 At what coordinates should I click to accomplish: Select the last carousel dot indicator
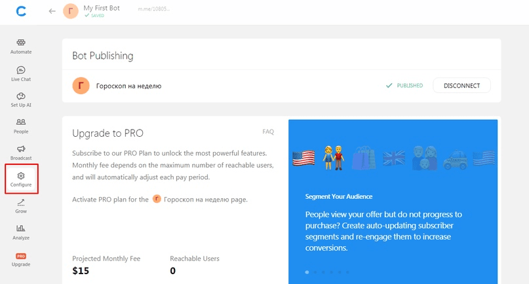(347, 272)
